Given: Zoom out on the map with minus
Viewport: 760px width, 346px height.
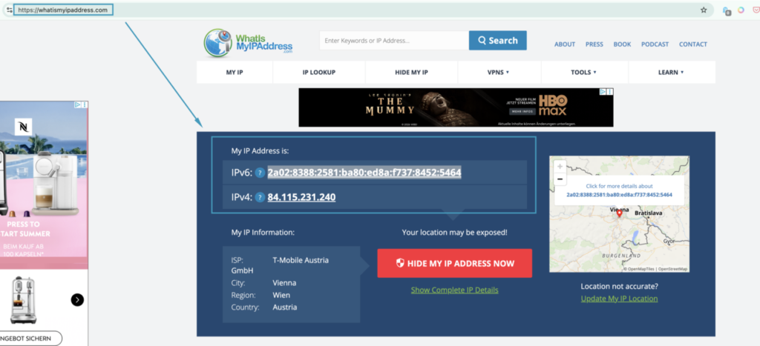Looking at the screenshot, I should pos(560,179).
